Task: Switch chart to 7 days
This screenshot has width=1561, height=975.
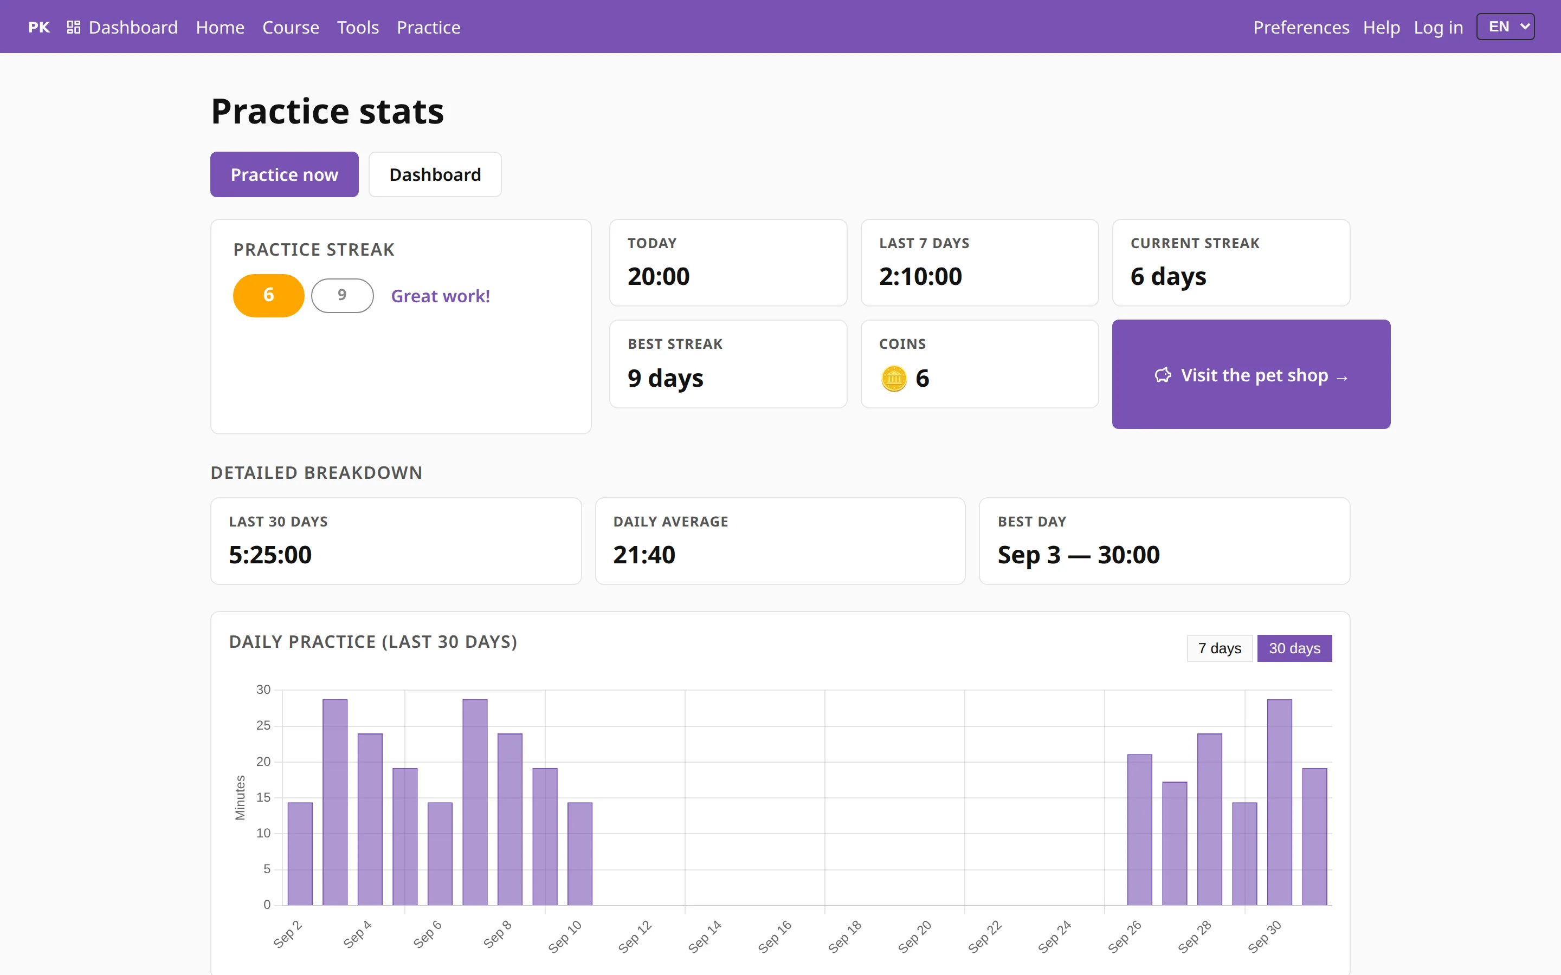Action: 1219,648
